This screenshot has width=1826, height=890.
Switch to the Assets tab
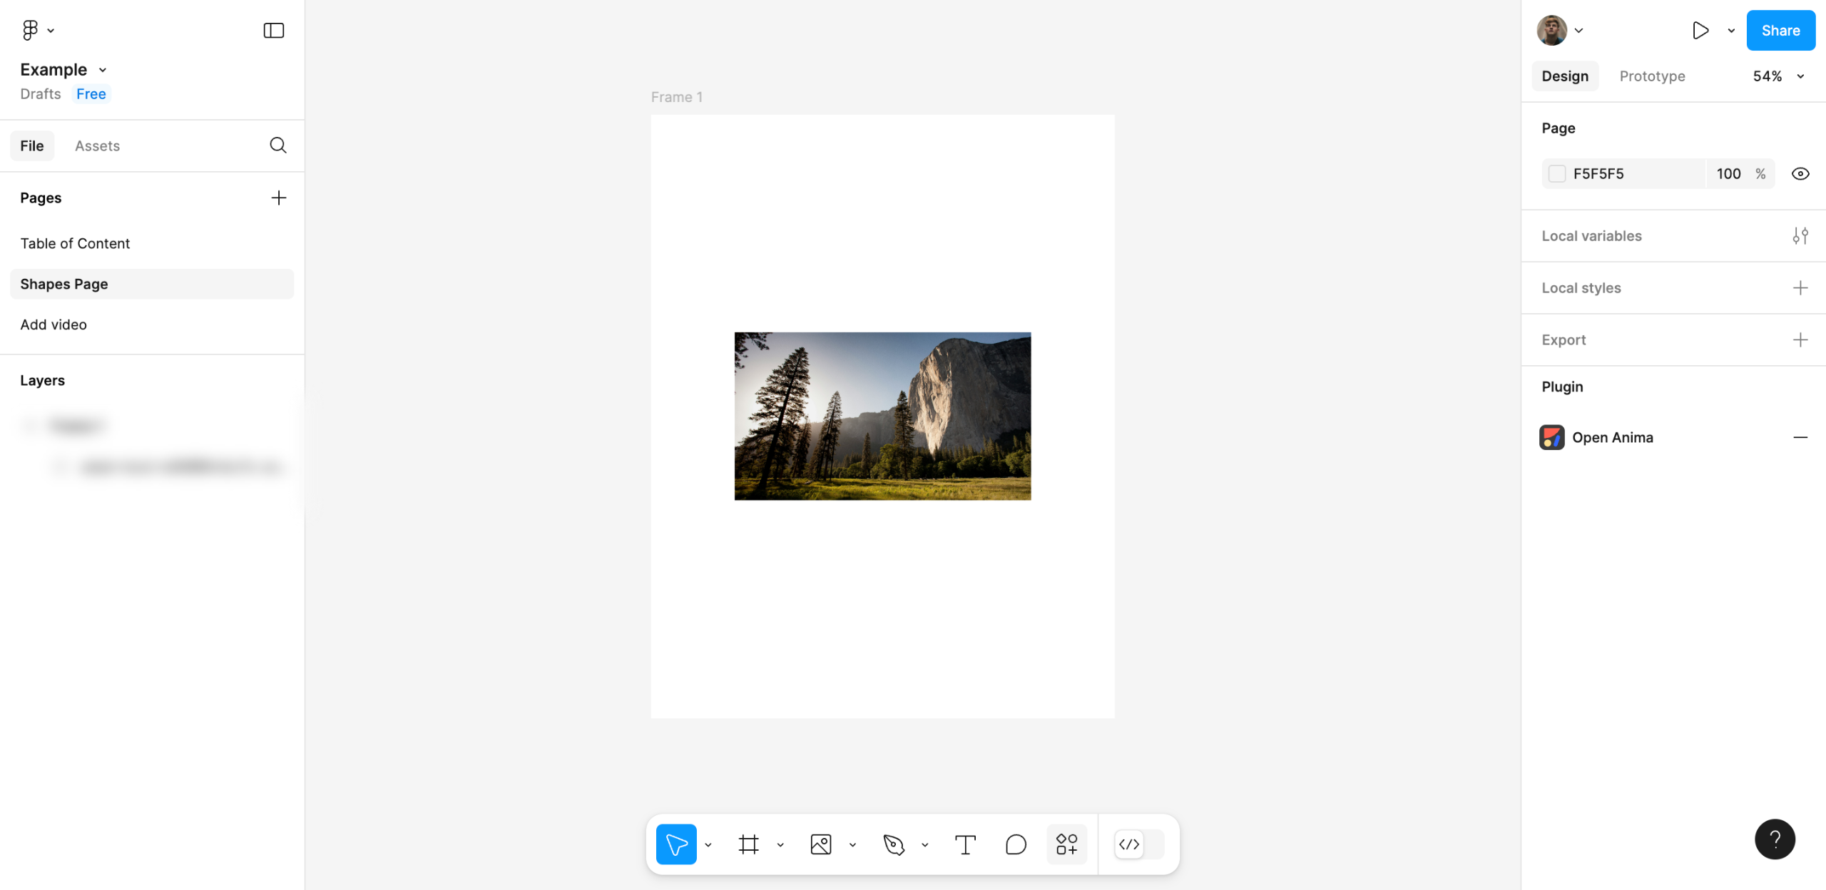coord(97,145)
